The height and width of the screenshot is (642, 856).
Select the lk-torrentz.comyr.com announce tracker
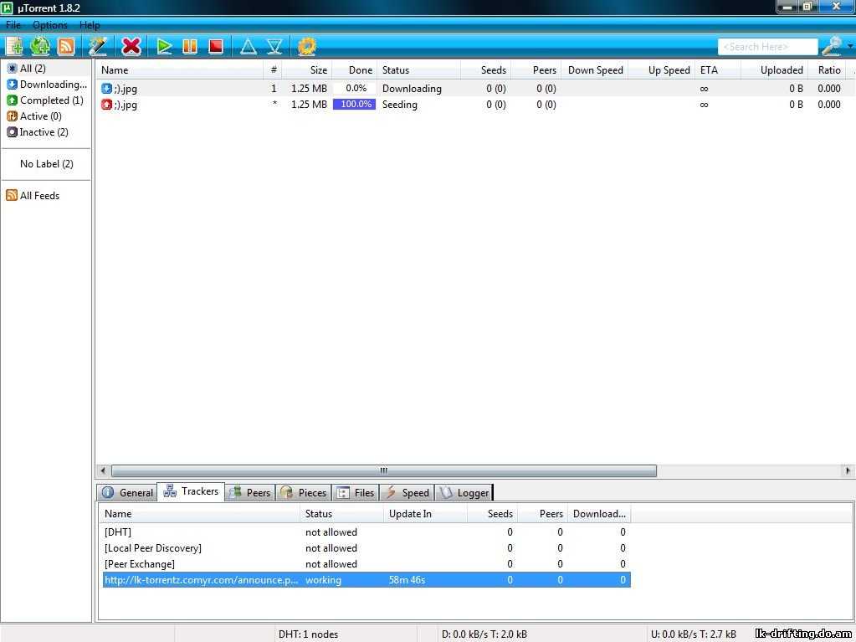366,580
